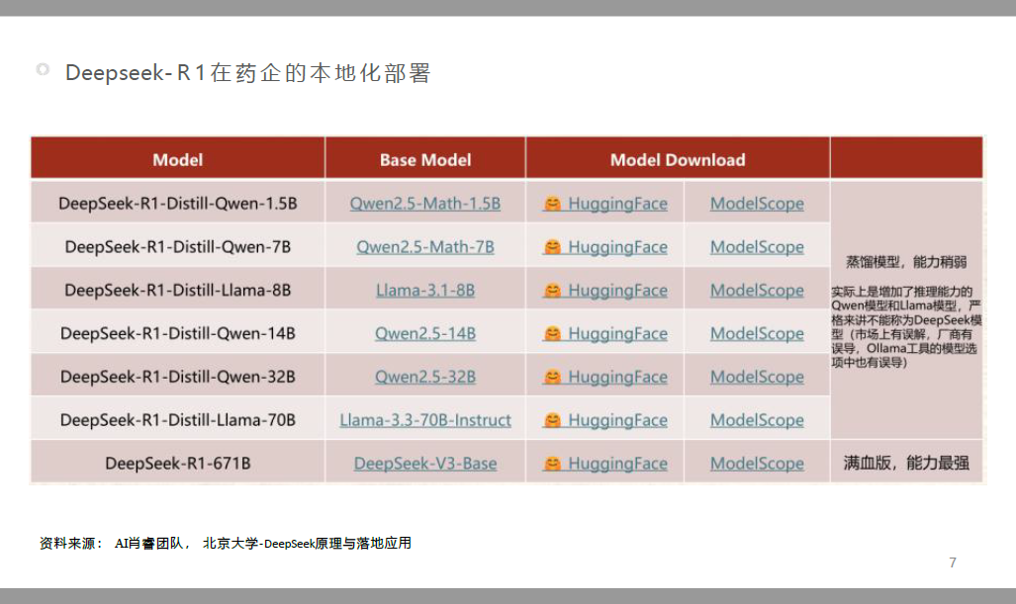Open the Qwen2.5-Math-1.5B base model link
Image resolution: width=1016 pixels, height=604 pixels.
[425, 204]
